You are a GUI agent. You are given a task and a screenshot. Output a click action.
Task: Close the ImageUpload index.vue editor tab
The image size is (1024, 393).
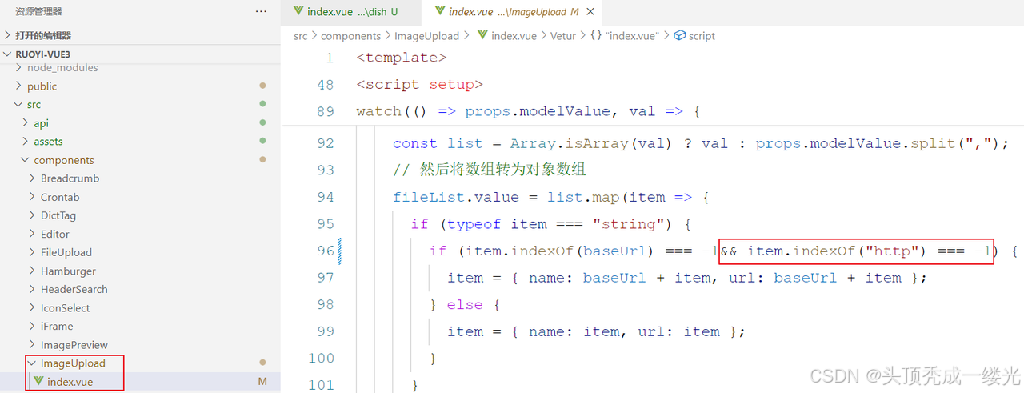[590, 12]
